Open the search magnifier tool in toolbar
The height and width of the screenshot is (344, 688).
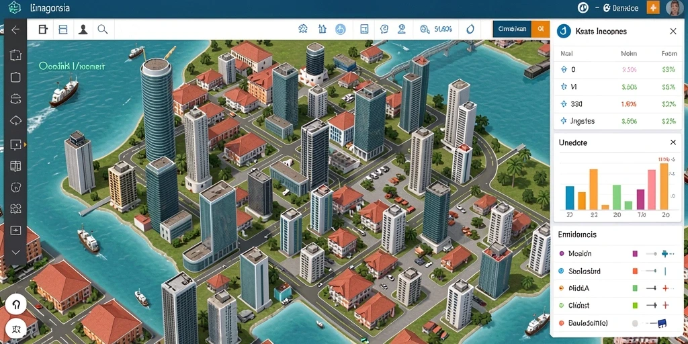point(103,30)
